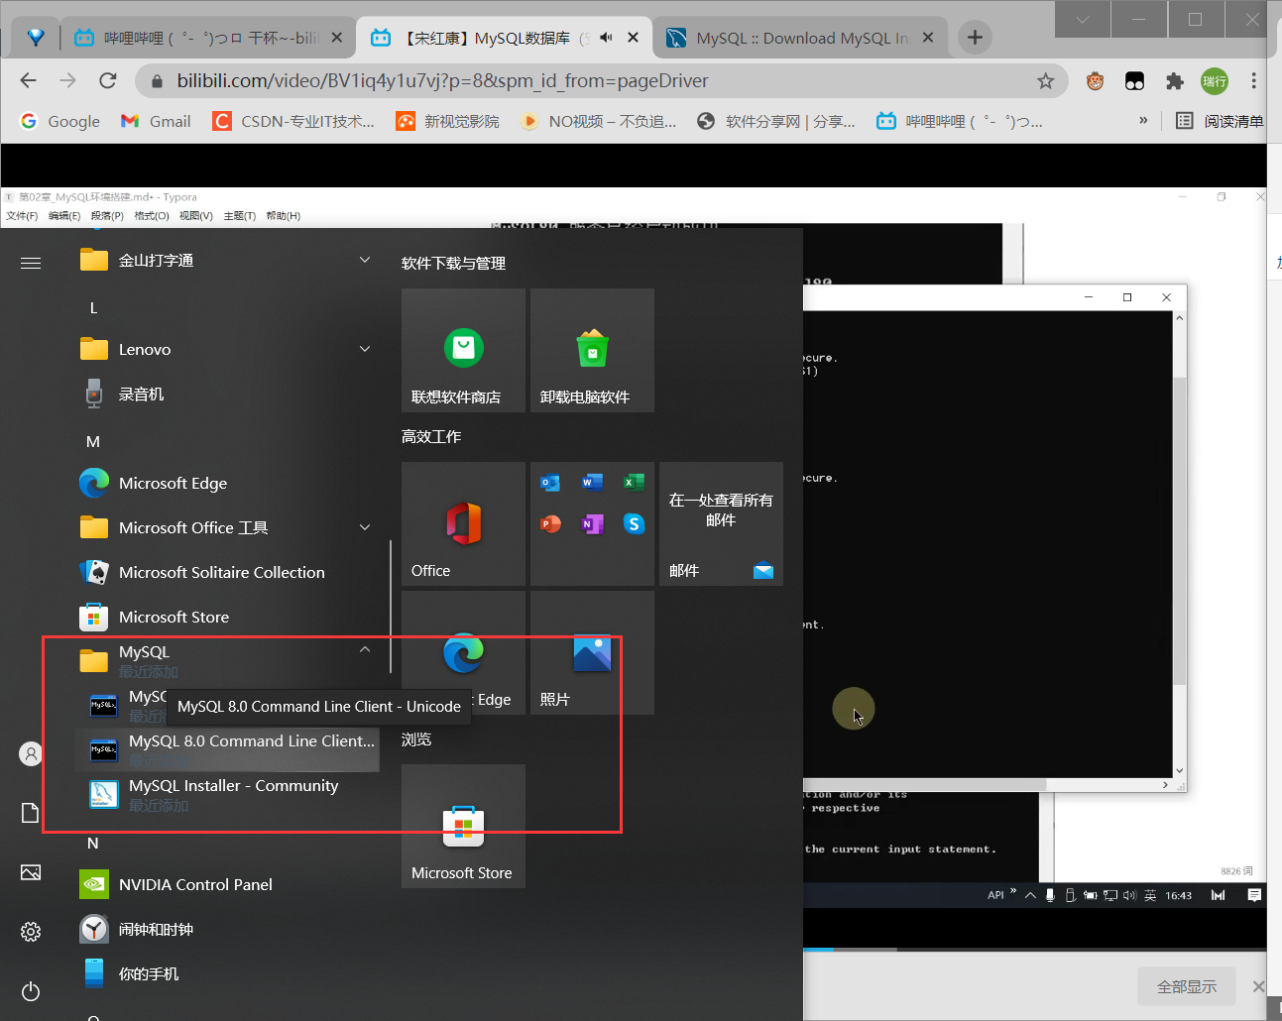Screen dimensions: 1282x1021
Task: Expand the Lenovo folder chevron
Action: click(365, 349)
